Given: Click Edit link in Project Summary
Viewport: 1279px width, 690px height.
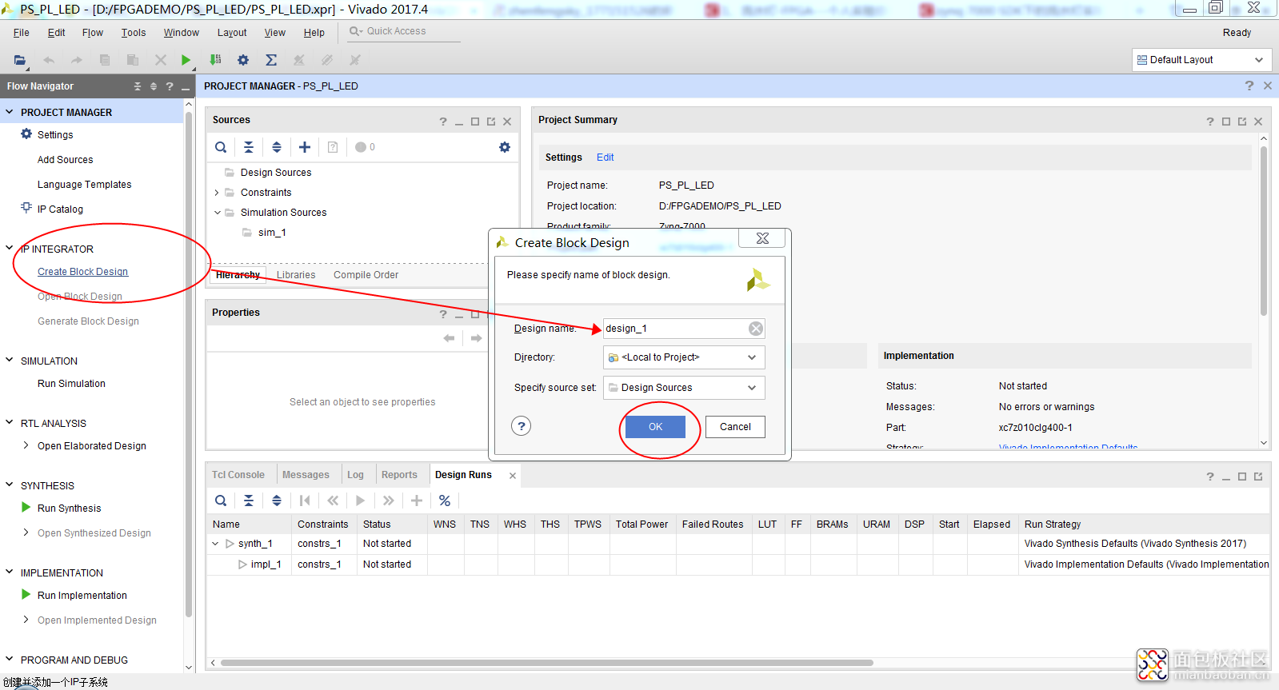Looking at the screenshot, I should 605,158.
